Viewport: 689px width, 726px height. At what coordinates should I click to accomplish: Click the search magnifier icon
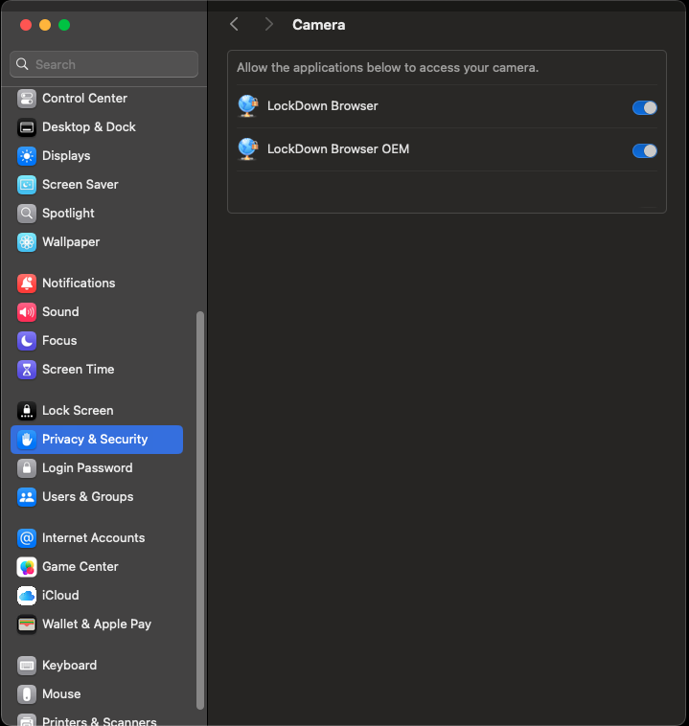pyautogui.click(x=22, y=64)
